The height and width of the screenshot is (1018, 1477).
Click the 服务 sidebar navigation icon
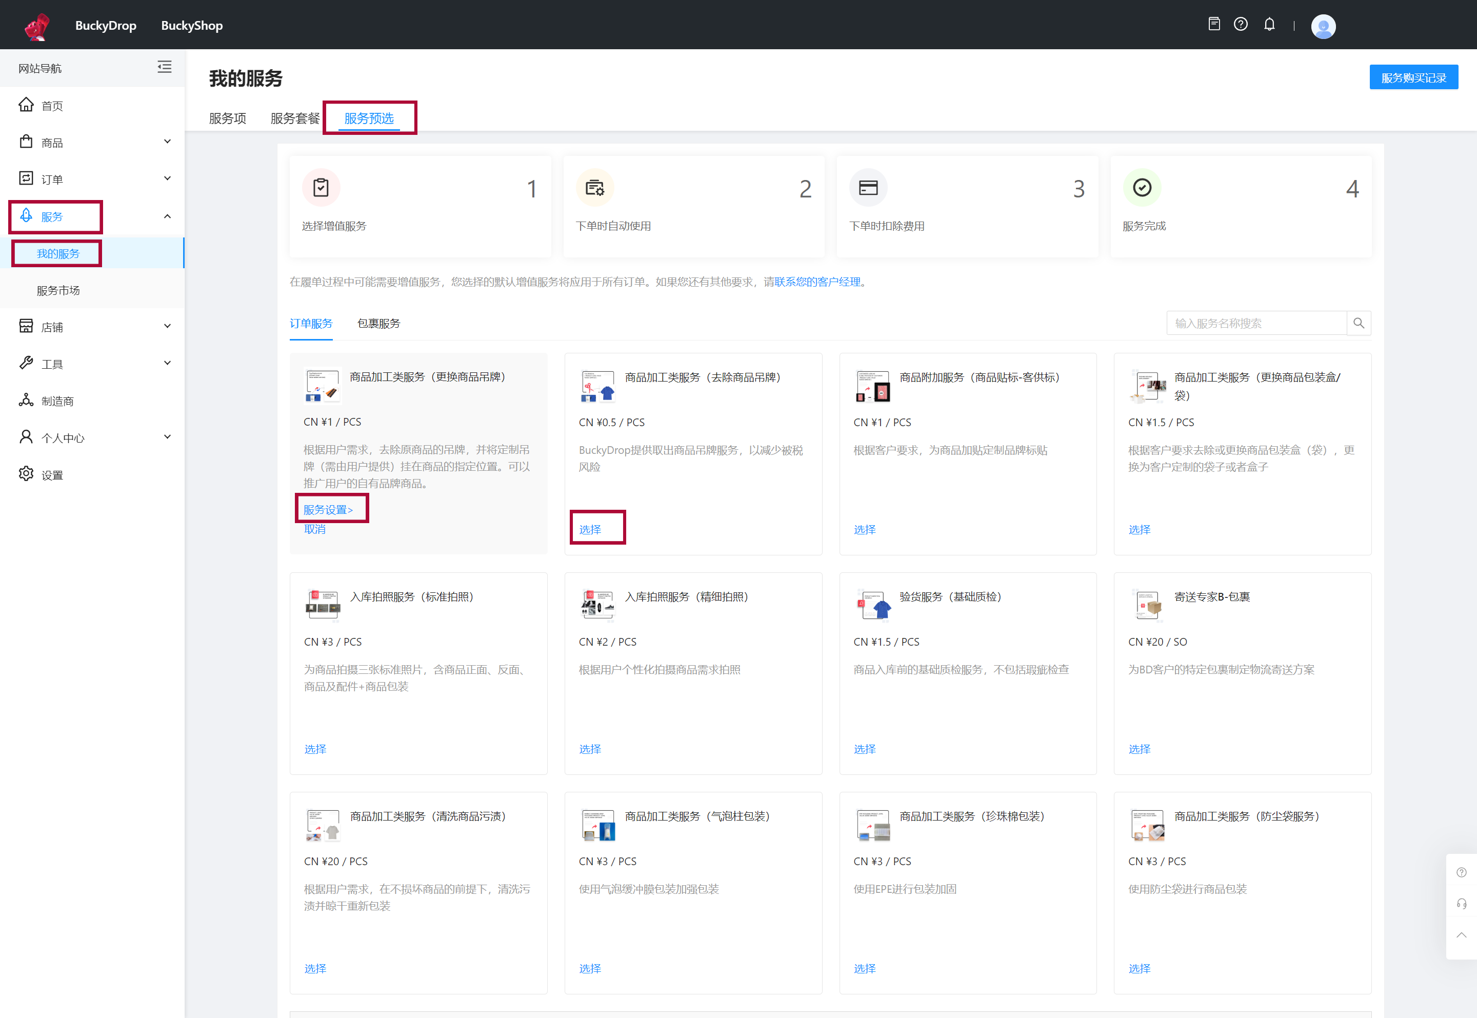(x=27, y=215)
